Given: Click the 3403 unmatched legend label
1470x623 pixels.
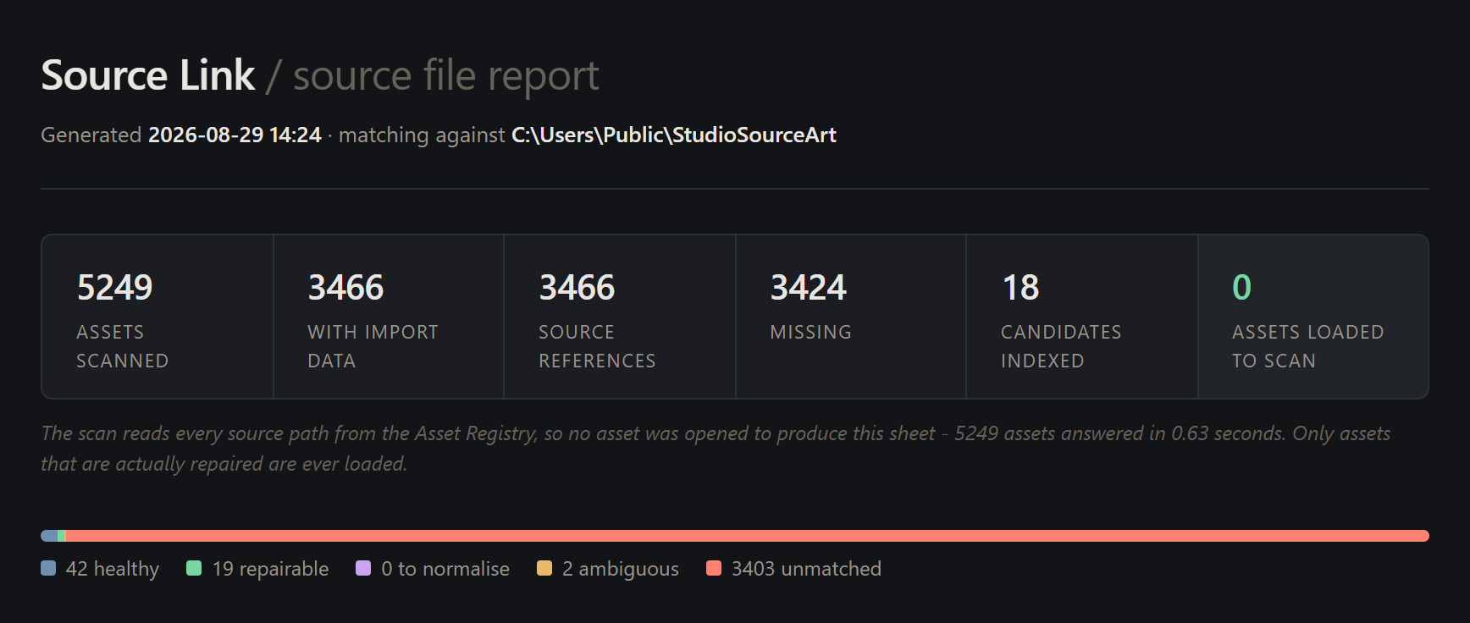Looking at the screenshot, I should coord(806,569).
